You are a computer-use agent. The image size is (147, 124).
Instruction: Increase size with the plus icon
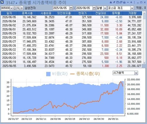pyautogui.click(x=131, y=2)
